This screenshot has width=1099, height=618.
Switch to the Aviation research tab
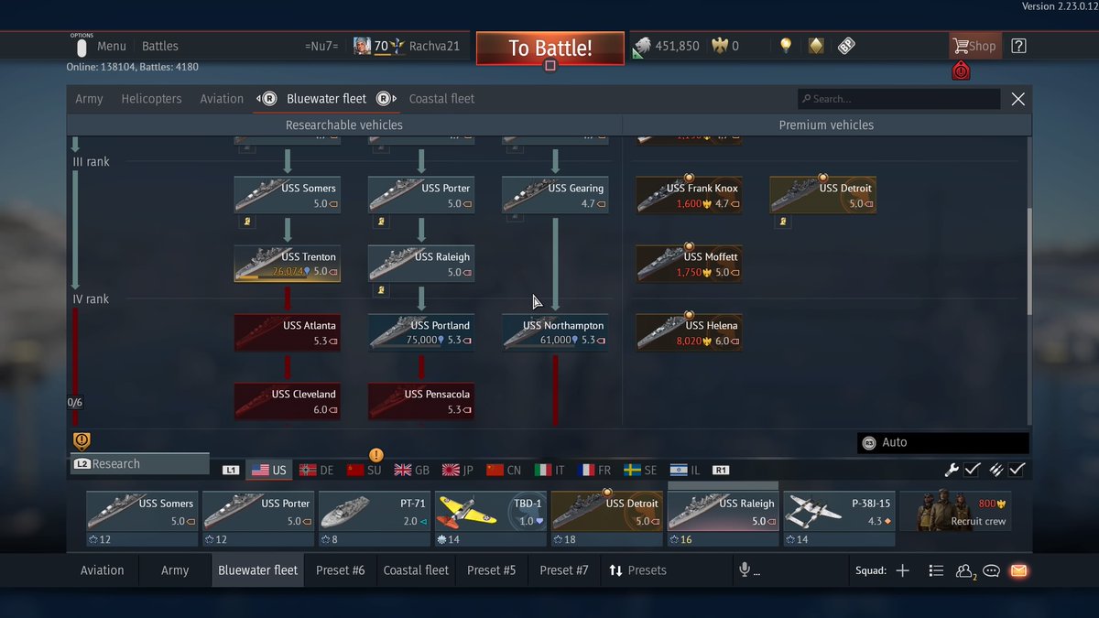tap(222, 99)
